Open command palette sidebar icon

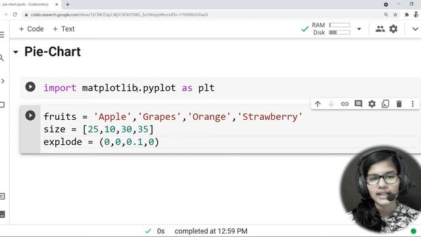click(x=2, y=196)
